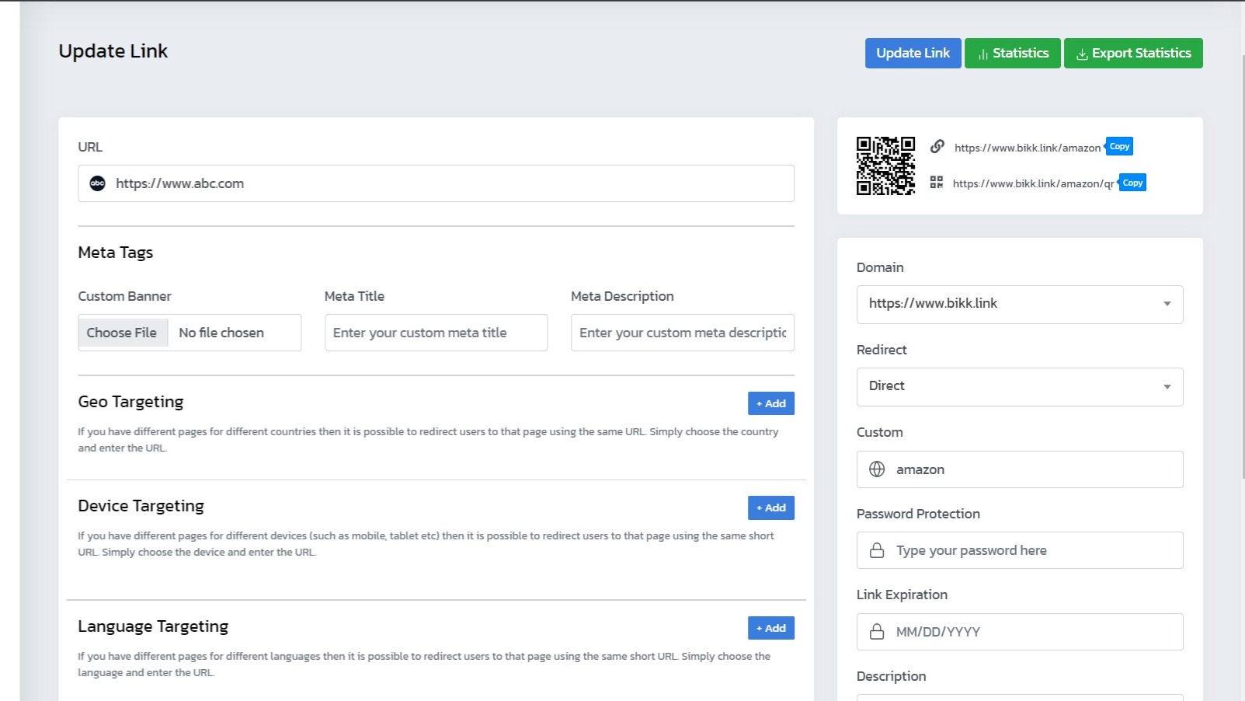Click the No file chosen text
This screenshot has width=1245, height=701.
coord(221,333)
